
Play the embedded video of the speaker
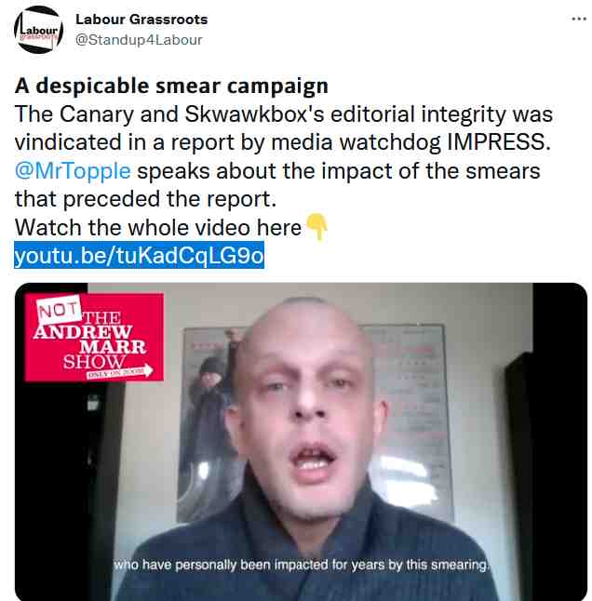pos(301,442)
